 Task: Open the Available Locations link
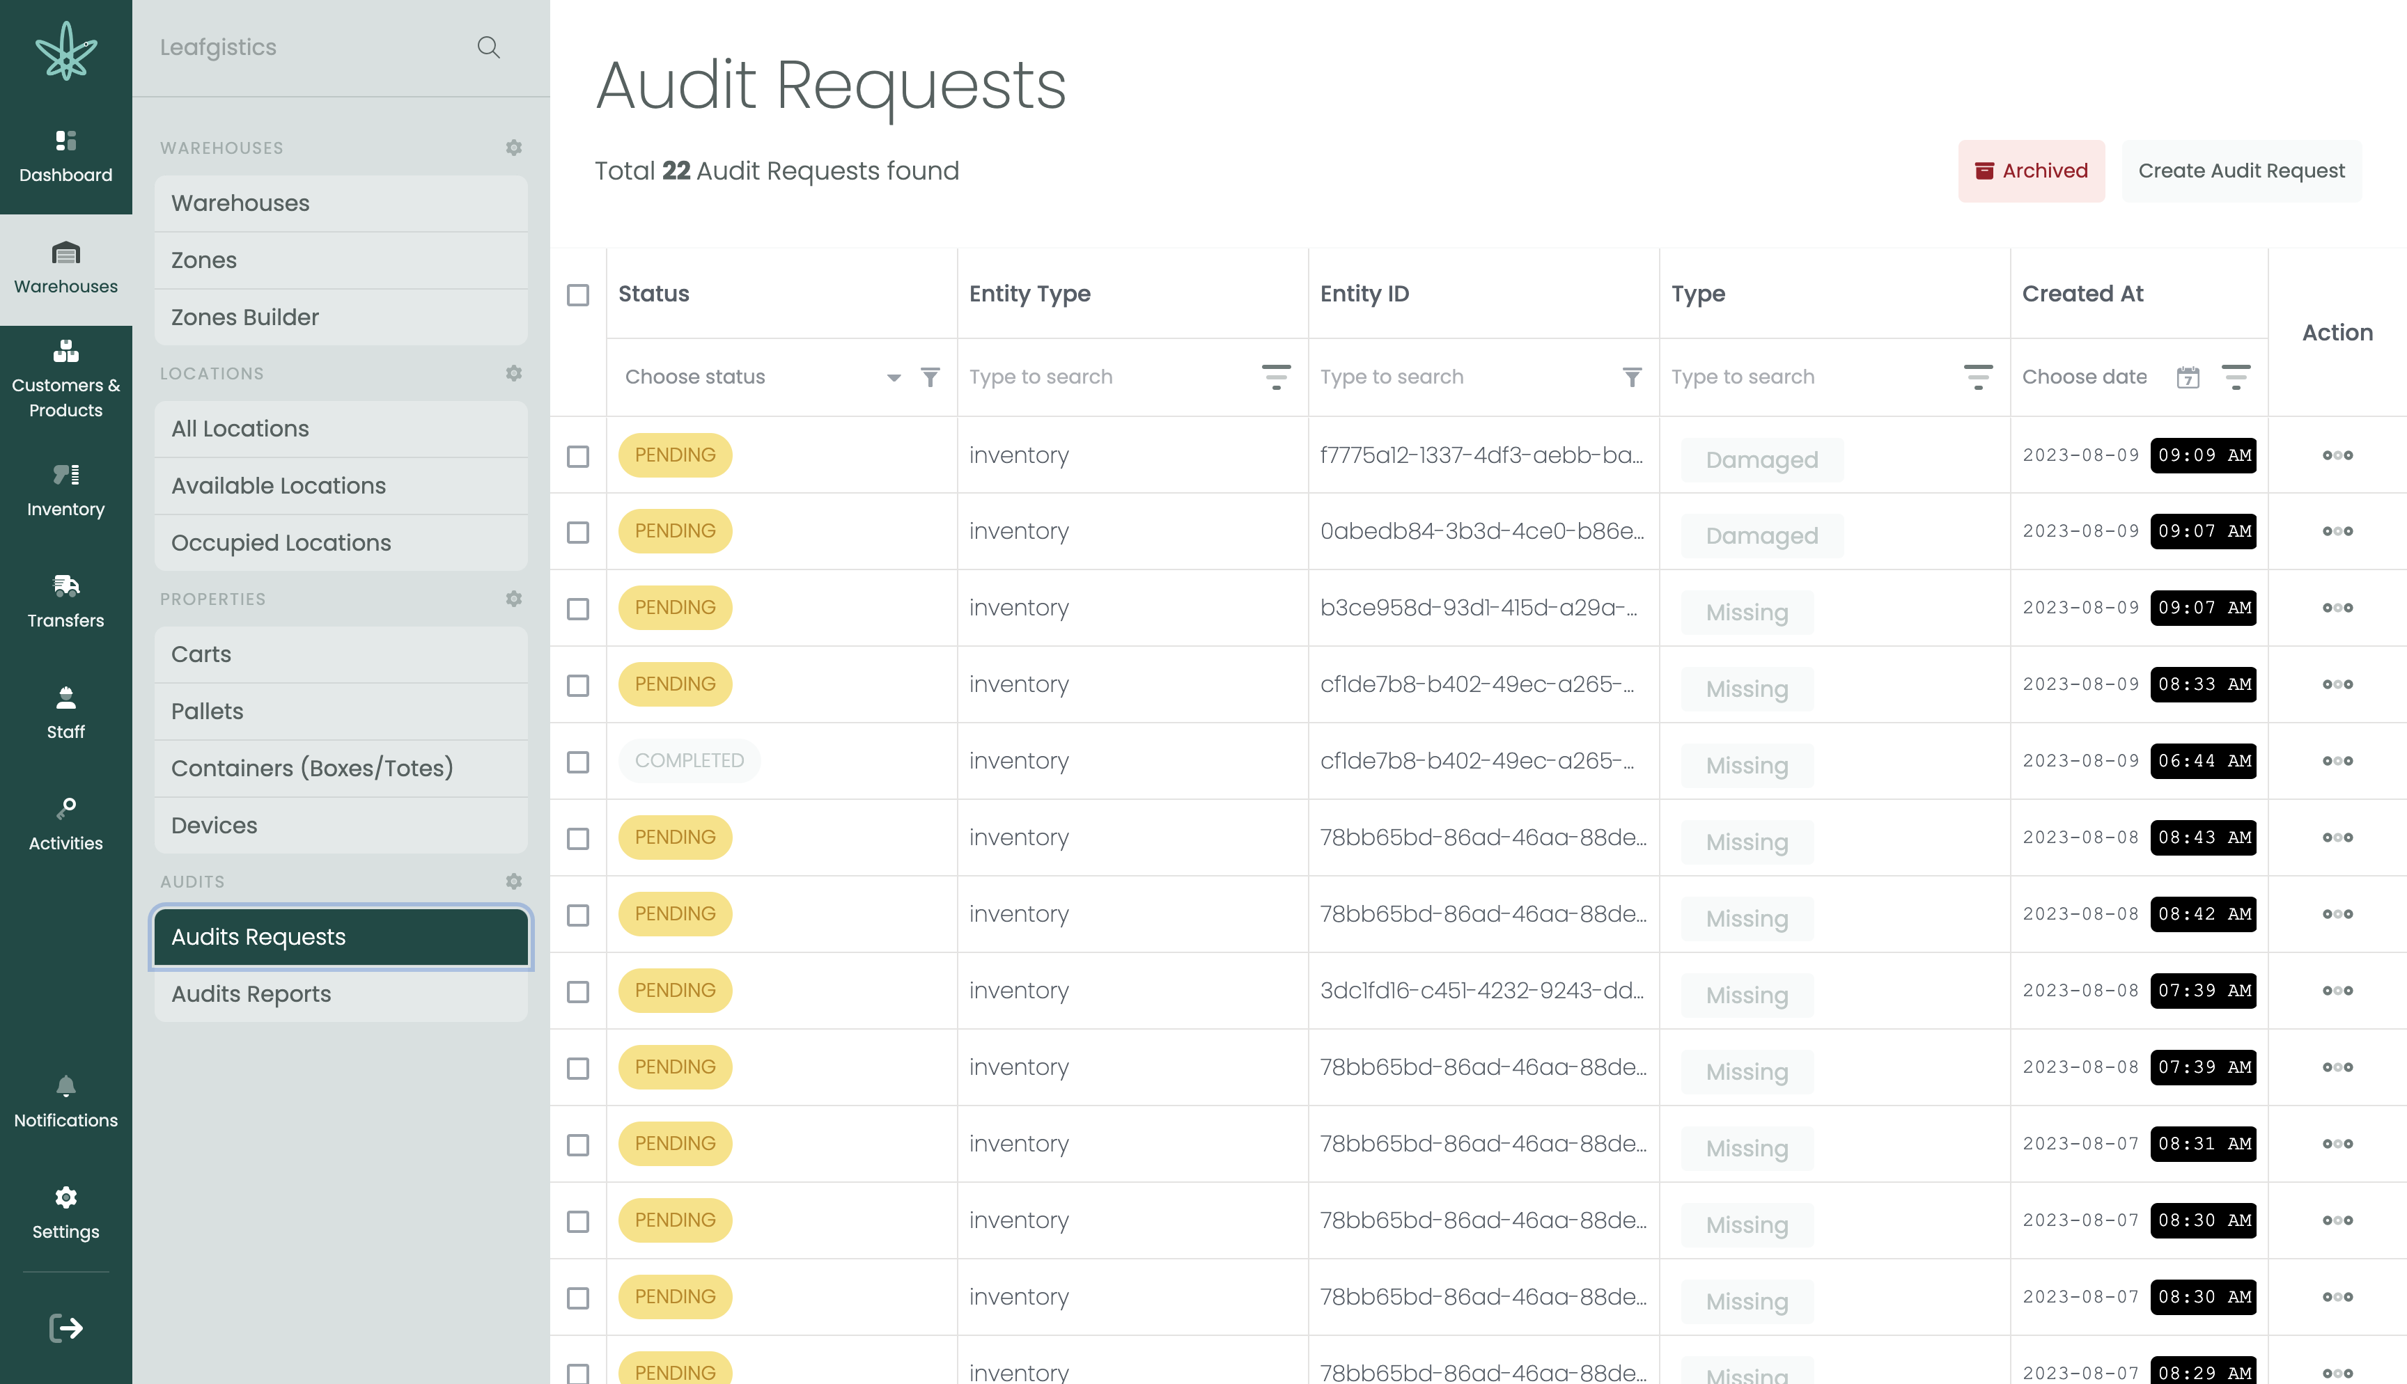[x=341, y=486]
